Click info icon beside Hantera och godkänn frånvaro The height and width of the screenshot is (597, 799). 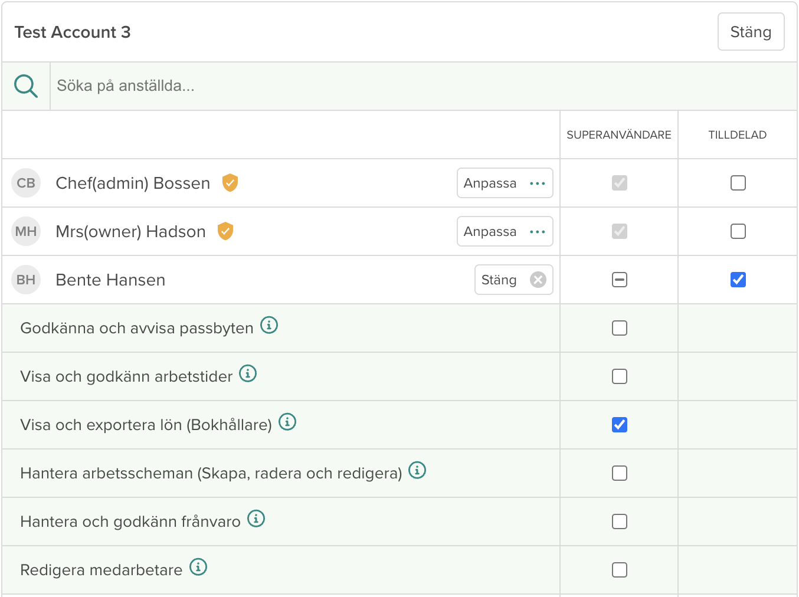click(x=256, y=519)
